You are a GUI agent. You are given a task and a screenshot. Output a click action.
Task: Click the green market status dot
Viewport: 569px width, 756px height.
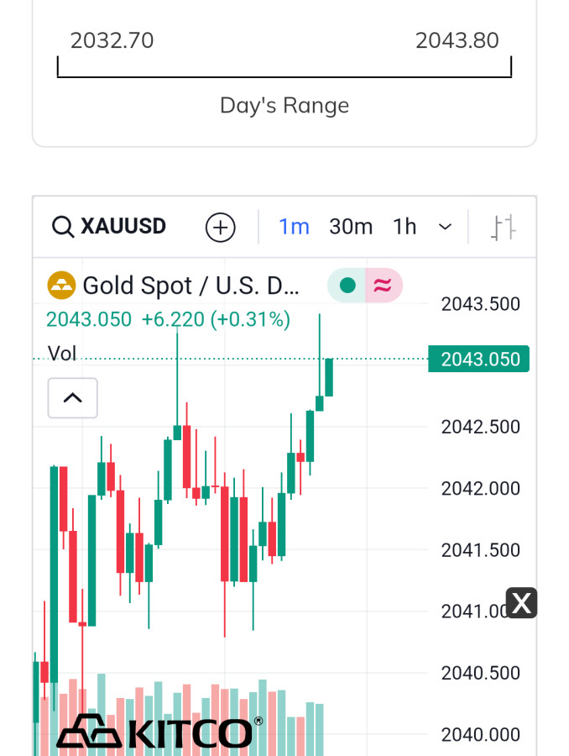(347, 286)
